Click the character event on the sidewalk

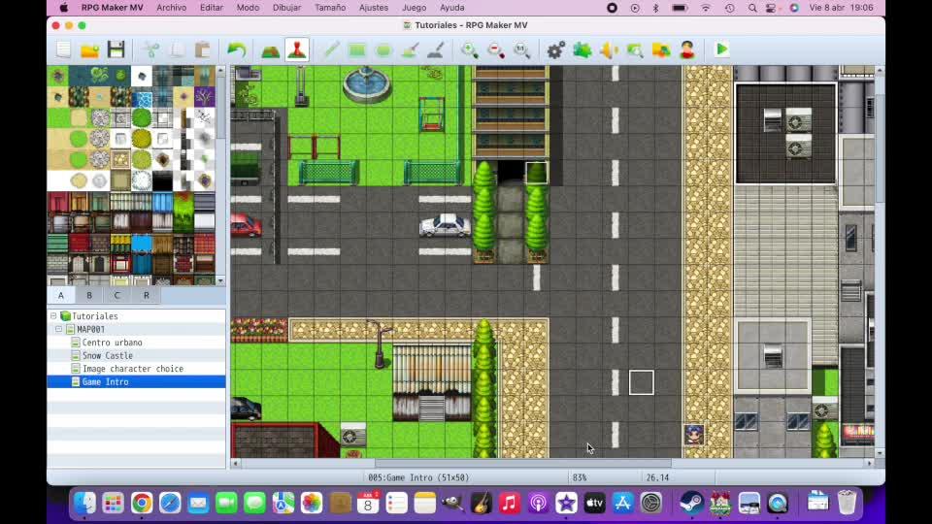coord(693,435)
